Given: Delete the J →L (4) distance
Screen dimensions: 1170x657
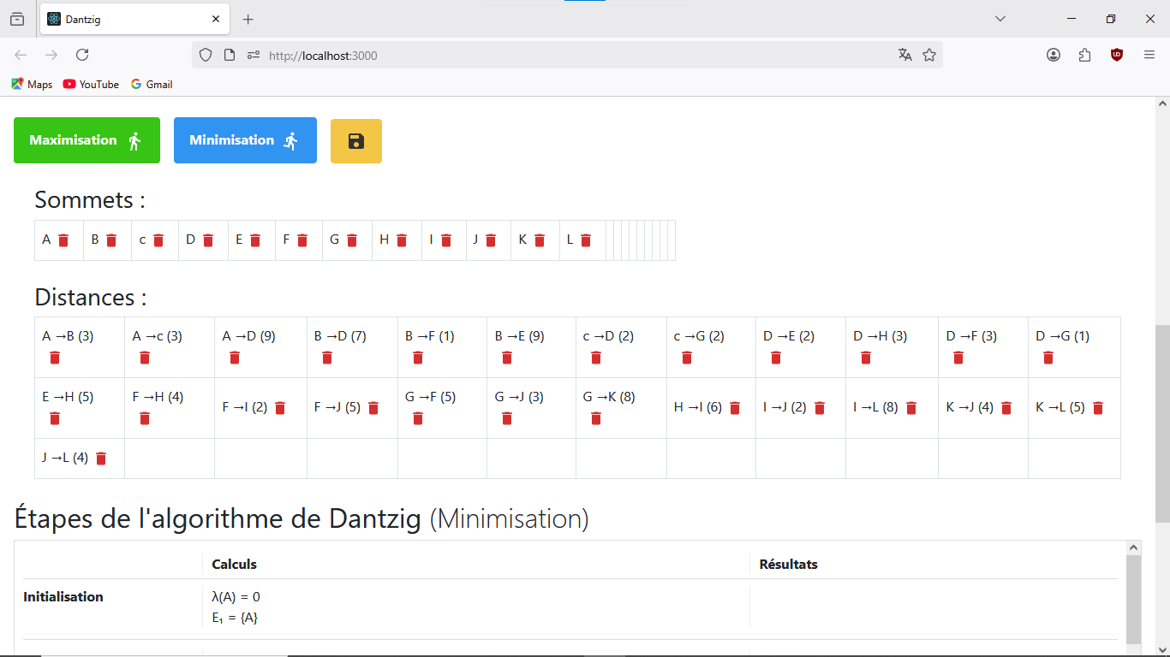Looking at the screenshot, I should (101, 459).
